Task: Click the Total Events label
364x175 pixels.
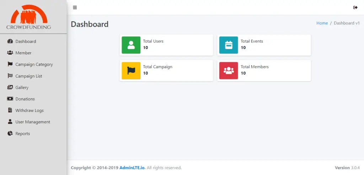Action: tap(252, 41)
